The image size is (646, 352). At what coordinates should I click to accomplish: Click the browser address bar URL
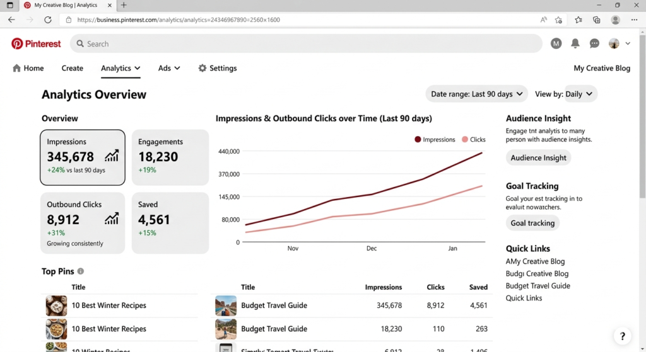(179, 20)
